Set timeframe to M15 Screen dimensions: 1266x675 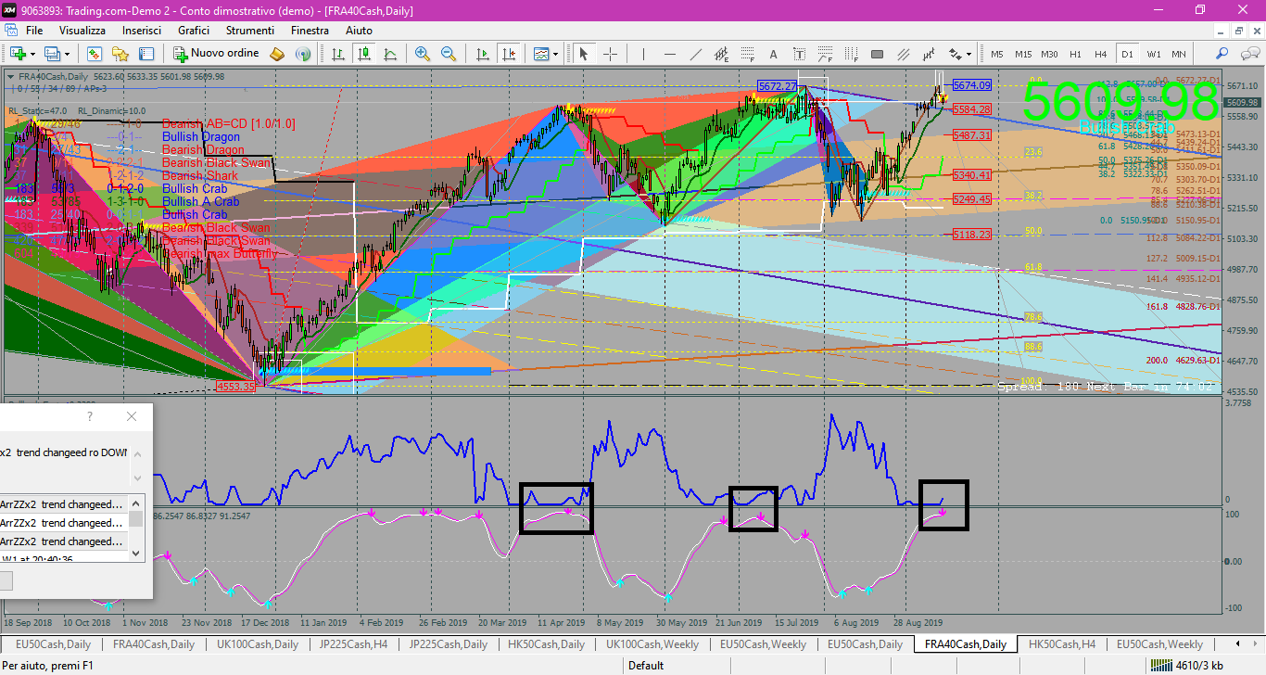point(1023,54)
